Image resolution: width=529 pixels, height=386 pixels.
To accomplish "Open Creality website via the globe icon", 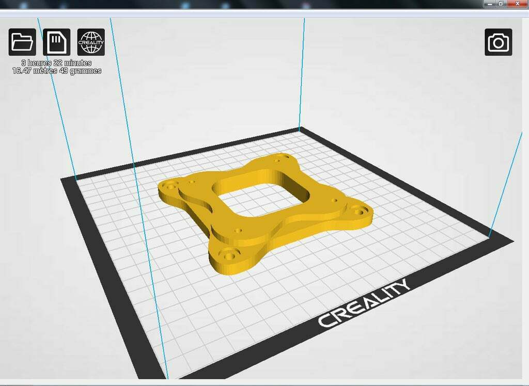I will [91, 41].
